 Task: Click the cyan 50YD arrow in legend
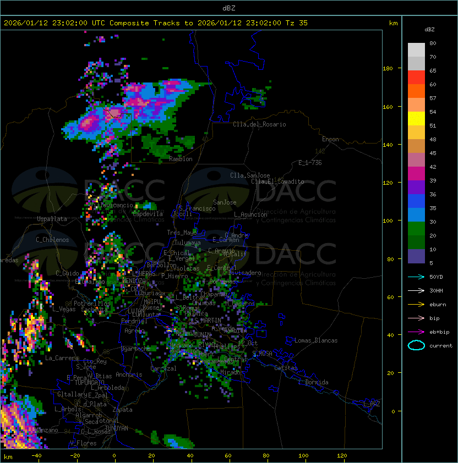point(416,277)
